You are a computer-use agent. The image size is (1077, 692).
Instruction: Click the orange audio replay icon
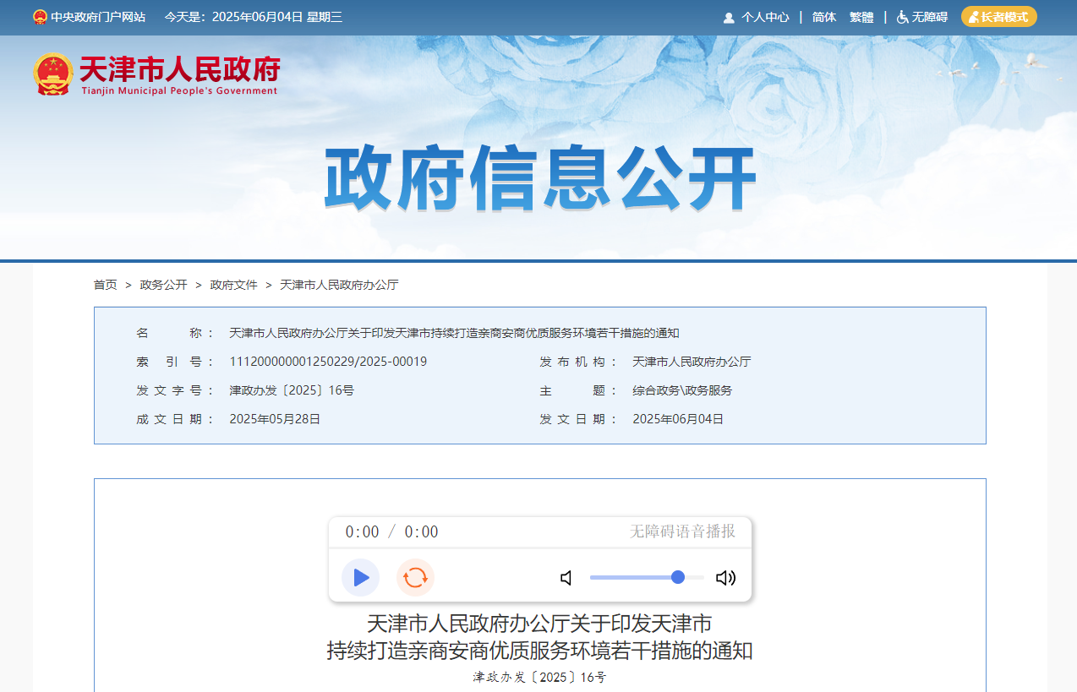[x=415, y=578]
